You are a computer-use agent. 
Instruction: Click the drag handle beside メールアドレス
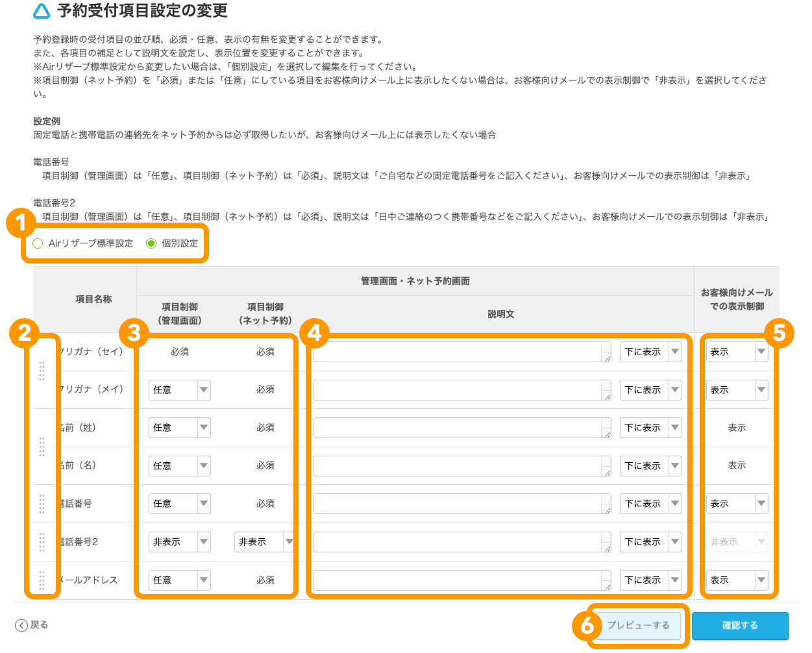[42, 580]
